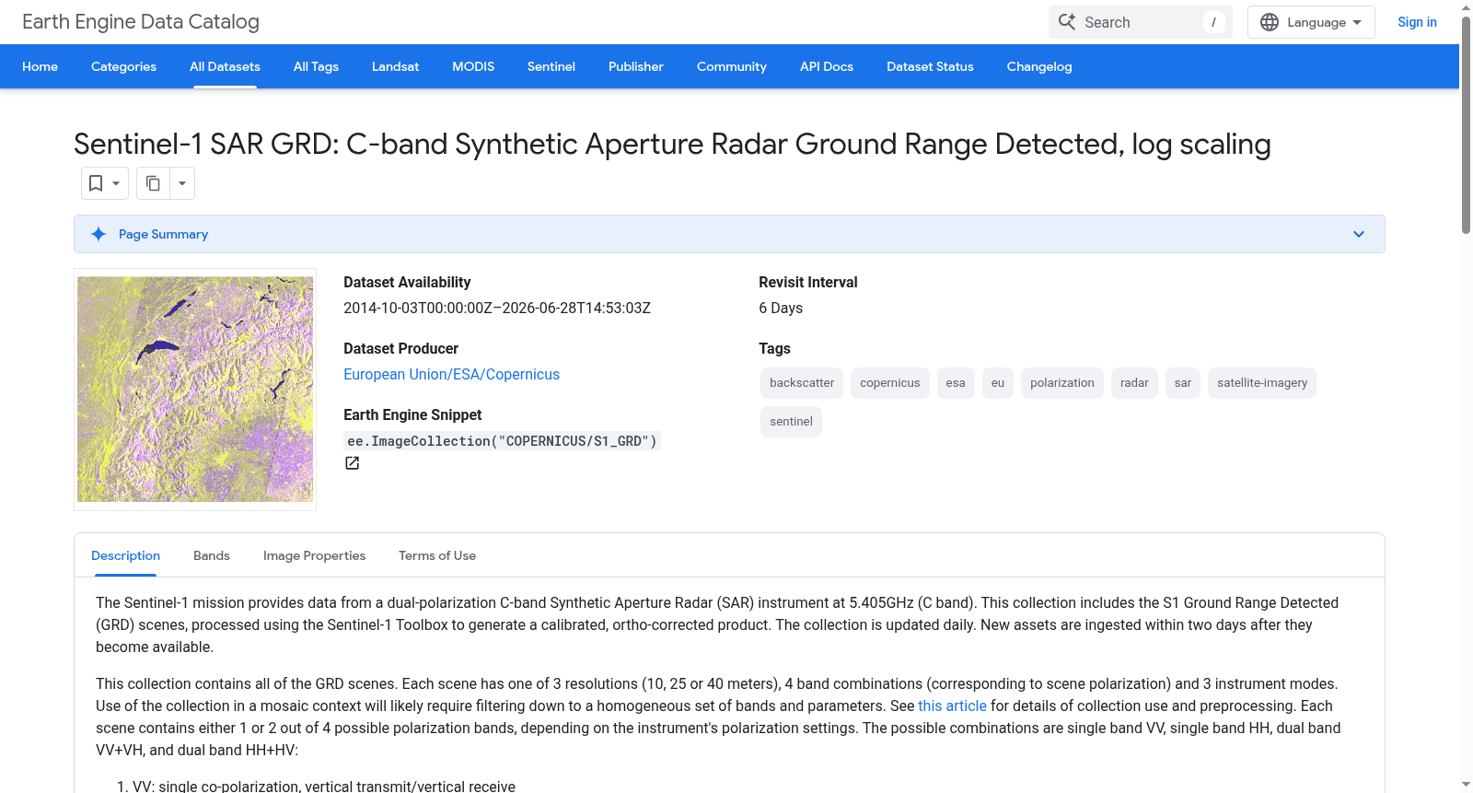The height and width of the screenshot is (793, 1473).
Task: Click the Sign in link
Action: tap(1417, 22)
